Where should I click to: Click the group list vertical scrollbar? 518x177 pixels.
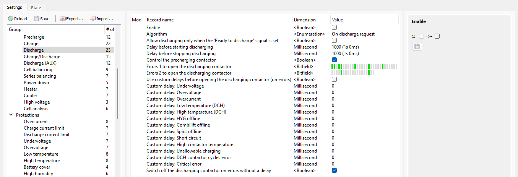(118, 94)
